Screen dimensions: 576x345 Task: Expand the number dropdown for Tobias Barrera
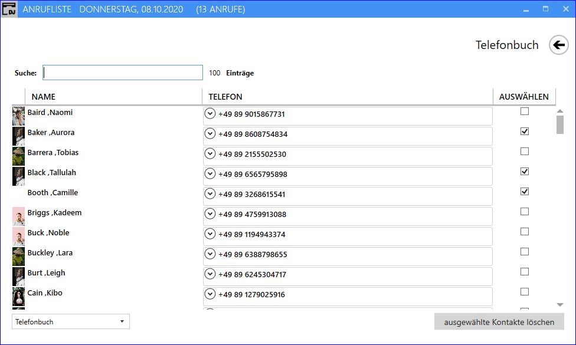(x=210, y=153)
